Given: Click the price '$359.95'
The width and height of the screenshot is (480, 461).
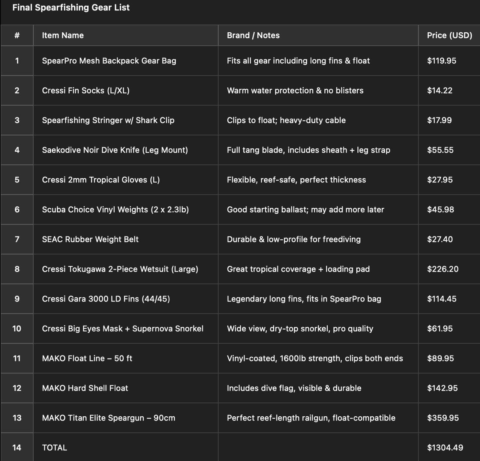Looking at the screenshot, I should tap(443, 418).
